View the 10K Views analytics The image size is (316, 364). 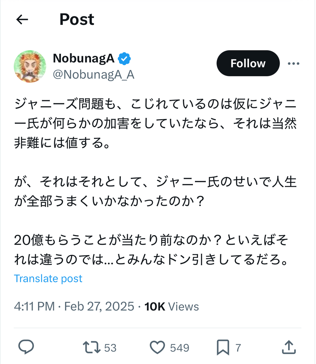click(172, 306)
